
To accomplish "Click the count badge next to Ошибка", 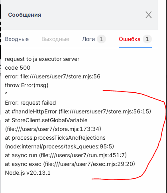I will coord(147,39).
